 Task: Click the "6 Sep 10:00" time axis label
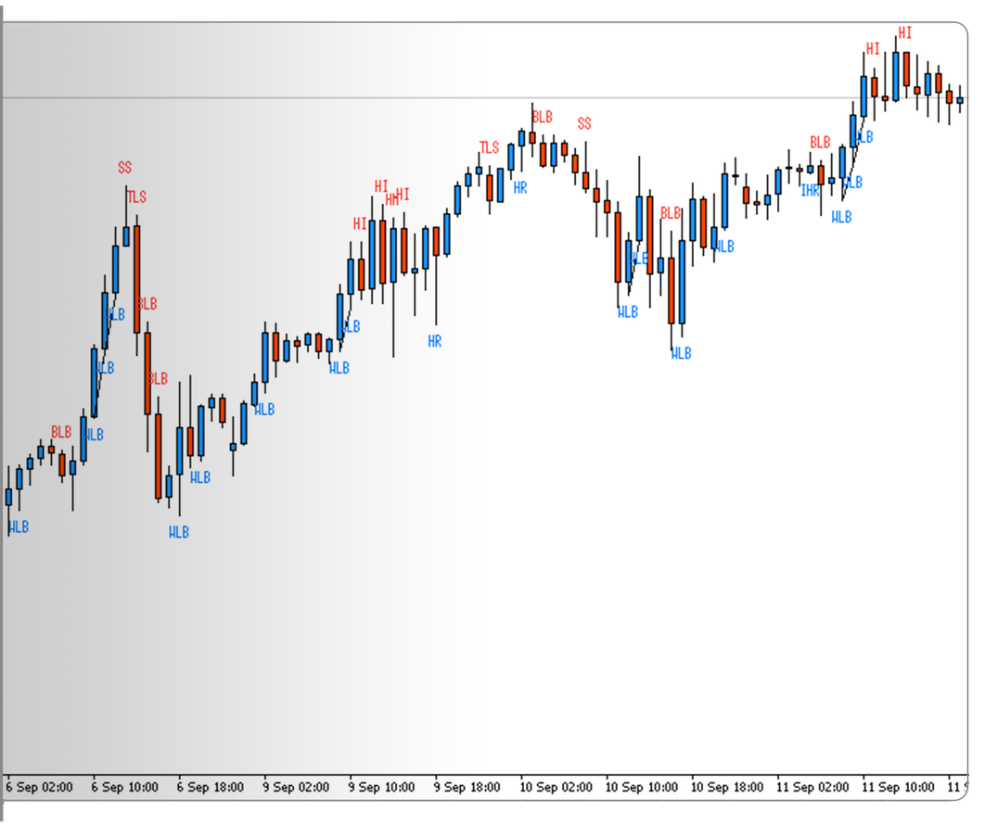124,787
